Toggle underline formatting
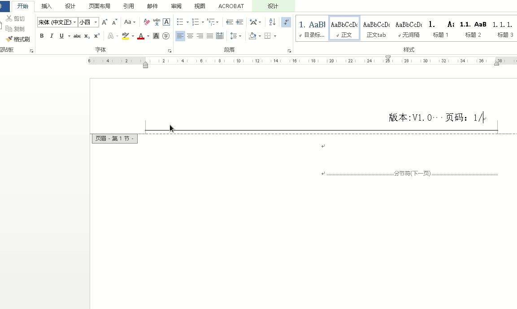This screenshot has height=309, width=517. point(62,35)
